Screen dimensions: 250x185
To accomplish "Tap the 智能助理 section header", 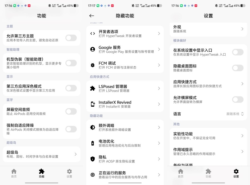I will [13, 49].
